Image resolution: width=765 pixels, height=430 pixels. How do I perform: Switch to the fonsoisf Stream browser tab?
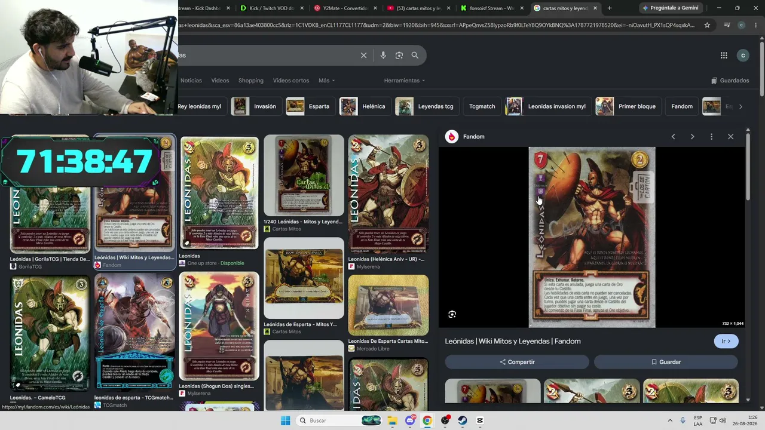coord(492,8)
